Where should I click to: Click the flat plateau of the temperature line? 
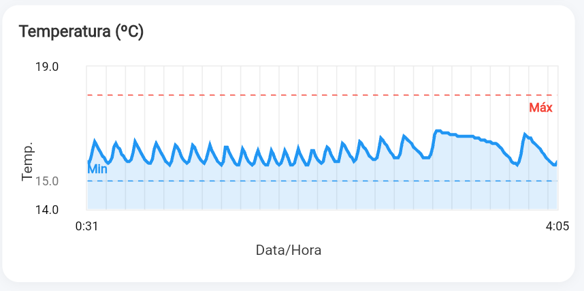[x=463, y=136]
